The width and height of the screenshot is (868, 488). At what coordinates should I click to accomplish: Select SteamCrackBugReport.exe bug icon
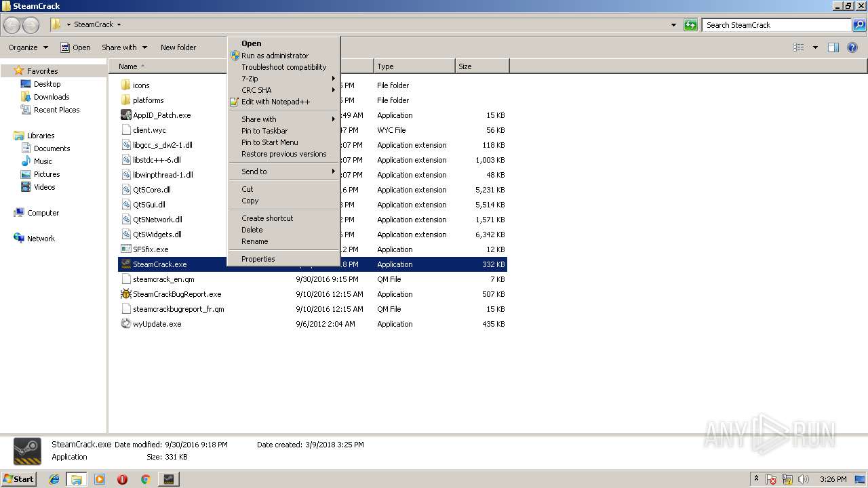click(125, 294)
